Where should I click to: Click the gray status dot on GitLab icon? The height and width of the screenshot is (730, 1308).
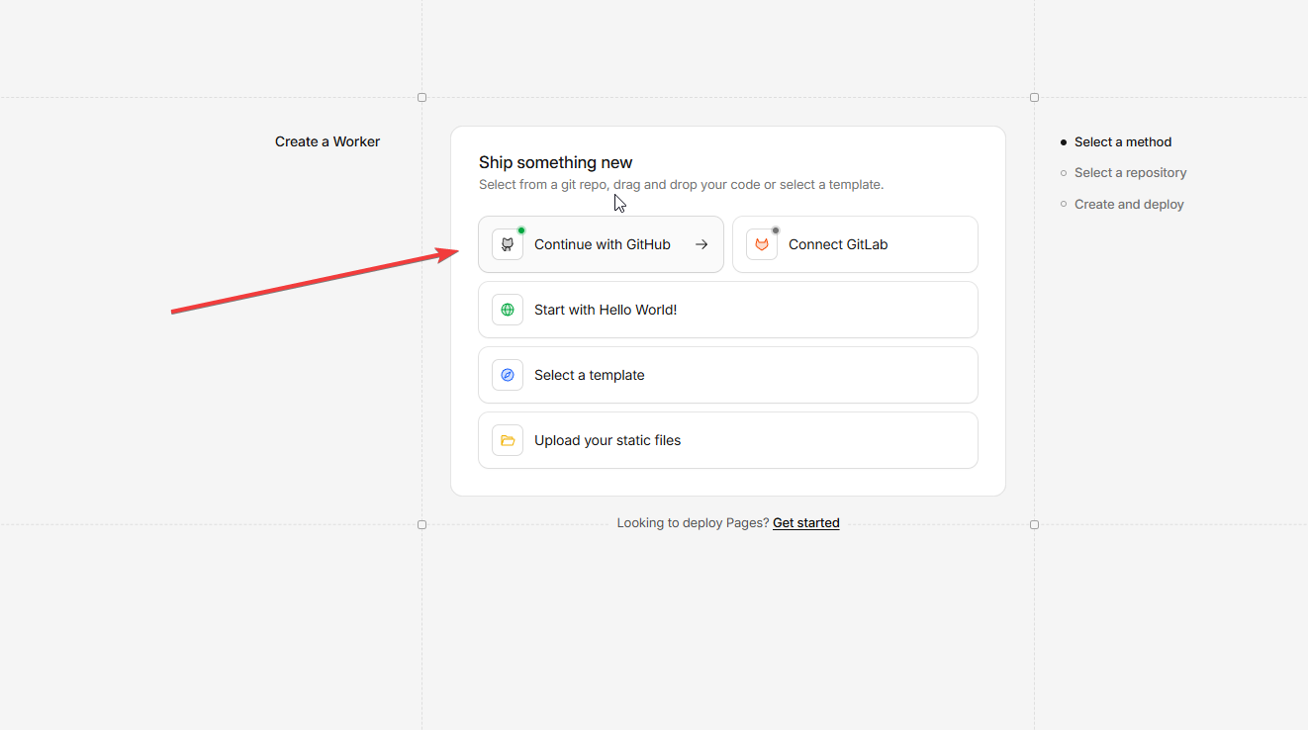776,230
